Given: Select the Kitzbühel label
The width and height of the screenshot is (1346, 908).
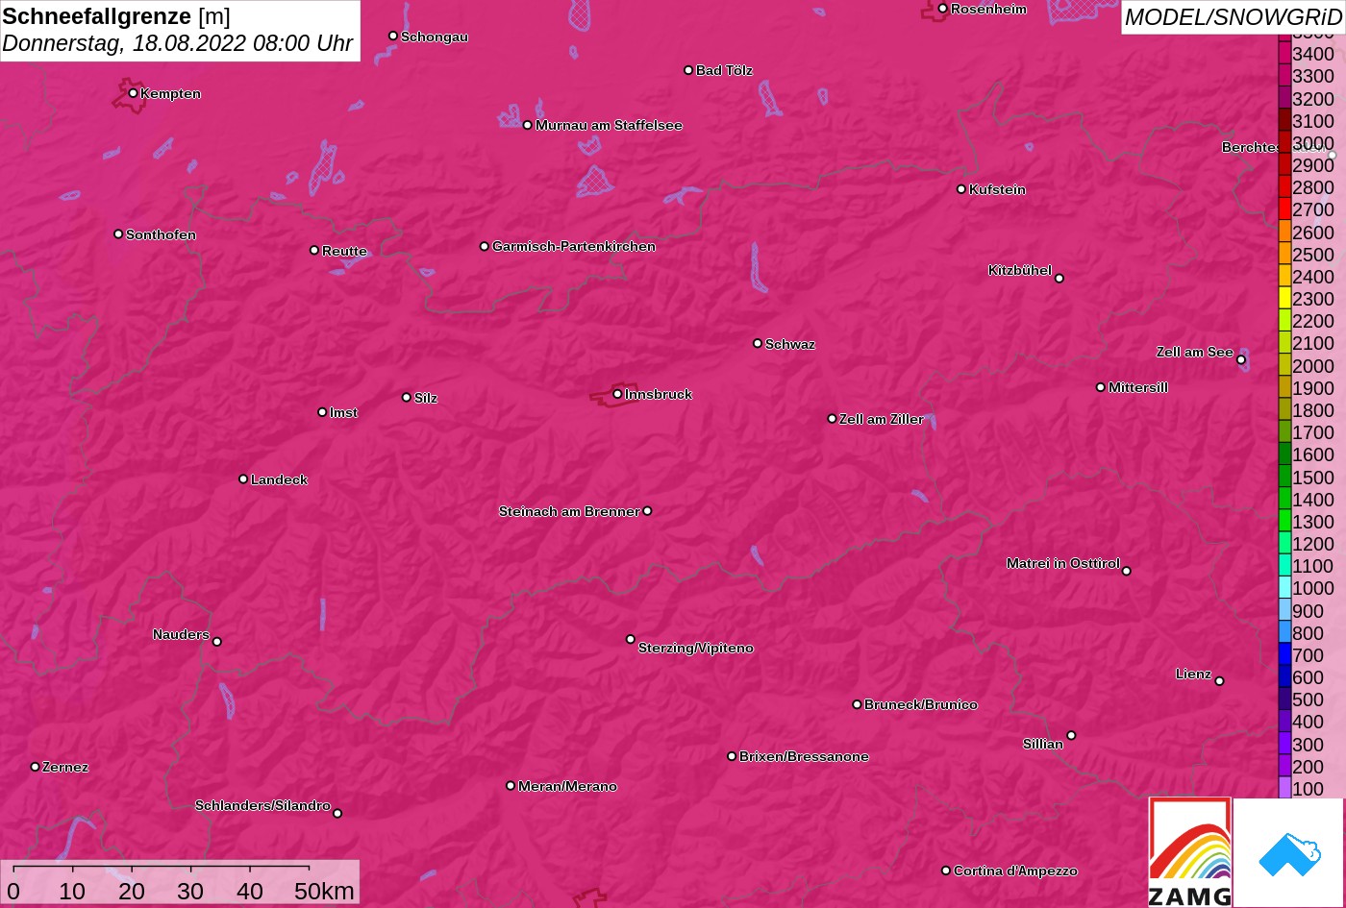Looking at the screenshot, I should click(1020, 270).
